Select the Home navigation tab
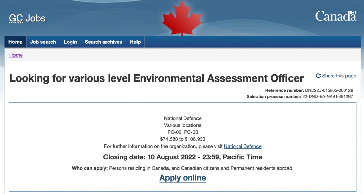Image resolution: width=364 pixels, height=194 pixels. pos(15,42)
